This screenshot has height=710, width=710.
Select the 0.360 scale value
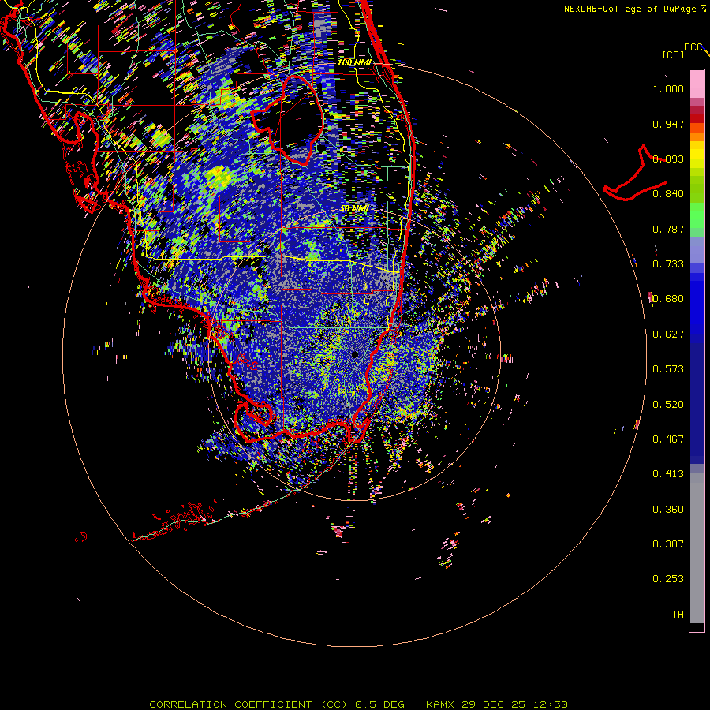[668, 510]
